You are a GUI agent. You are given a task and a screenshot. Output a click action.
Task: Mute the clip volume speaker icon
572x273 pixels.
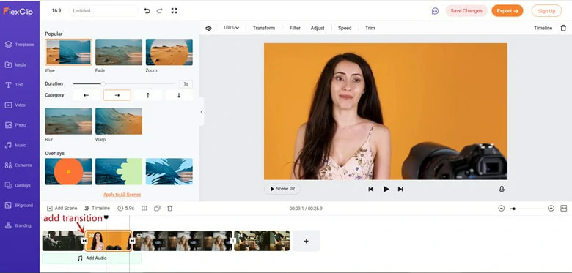pyautogui.click(x=208, y=28)
